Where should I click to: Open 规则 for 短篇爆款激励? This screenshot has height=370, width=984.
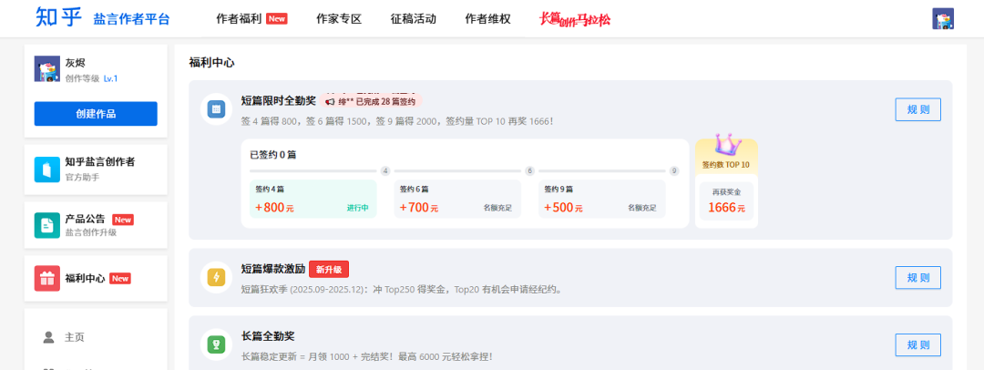click(x=918, y=278)
